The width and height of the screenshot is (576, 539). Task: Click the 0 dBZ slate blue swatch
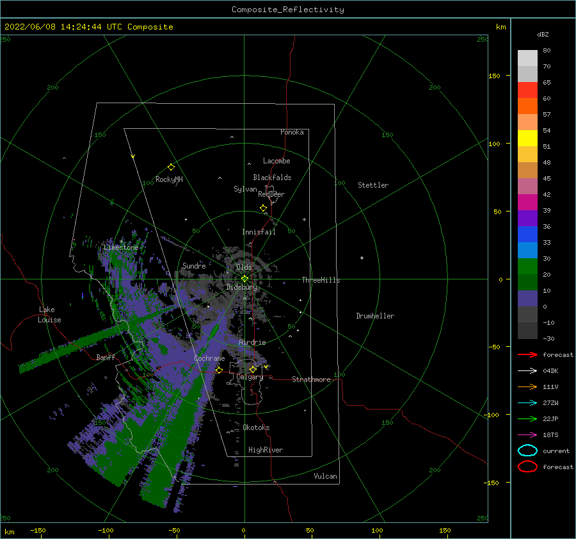[527, 299]
